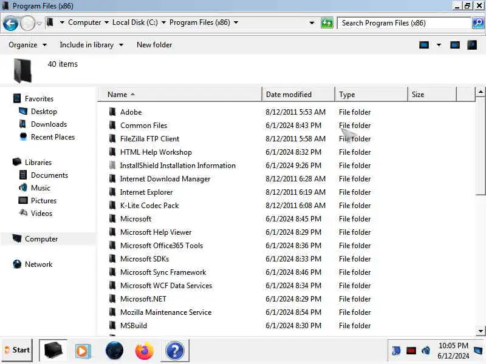
Task: Sort by the Date modified column header
Action: 298,95
